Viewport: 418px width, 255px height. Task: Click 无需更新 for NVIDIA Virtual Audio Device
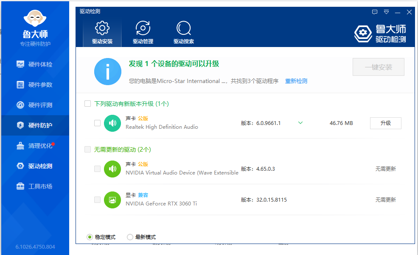pyautogui.click(x=385, y=169)
